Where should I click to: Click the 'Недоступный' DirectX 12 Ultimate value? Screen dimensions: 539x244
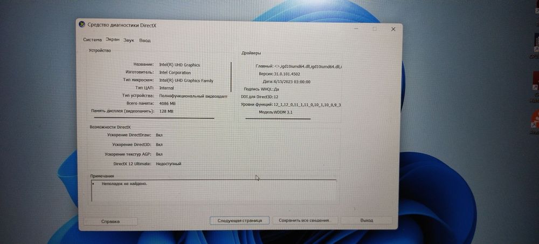168,164
